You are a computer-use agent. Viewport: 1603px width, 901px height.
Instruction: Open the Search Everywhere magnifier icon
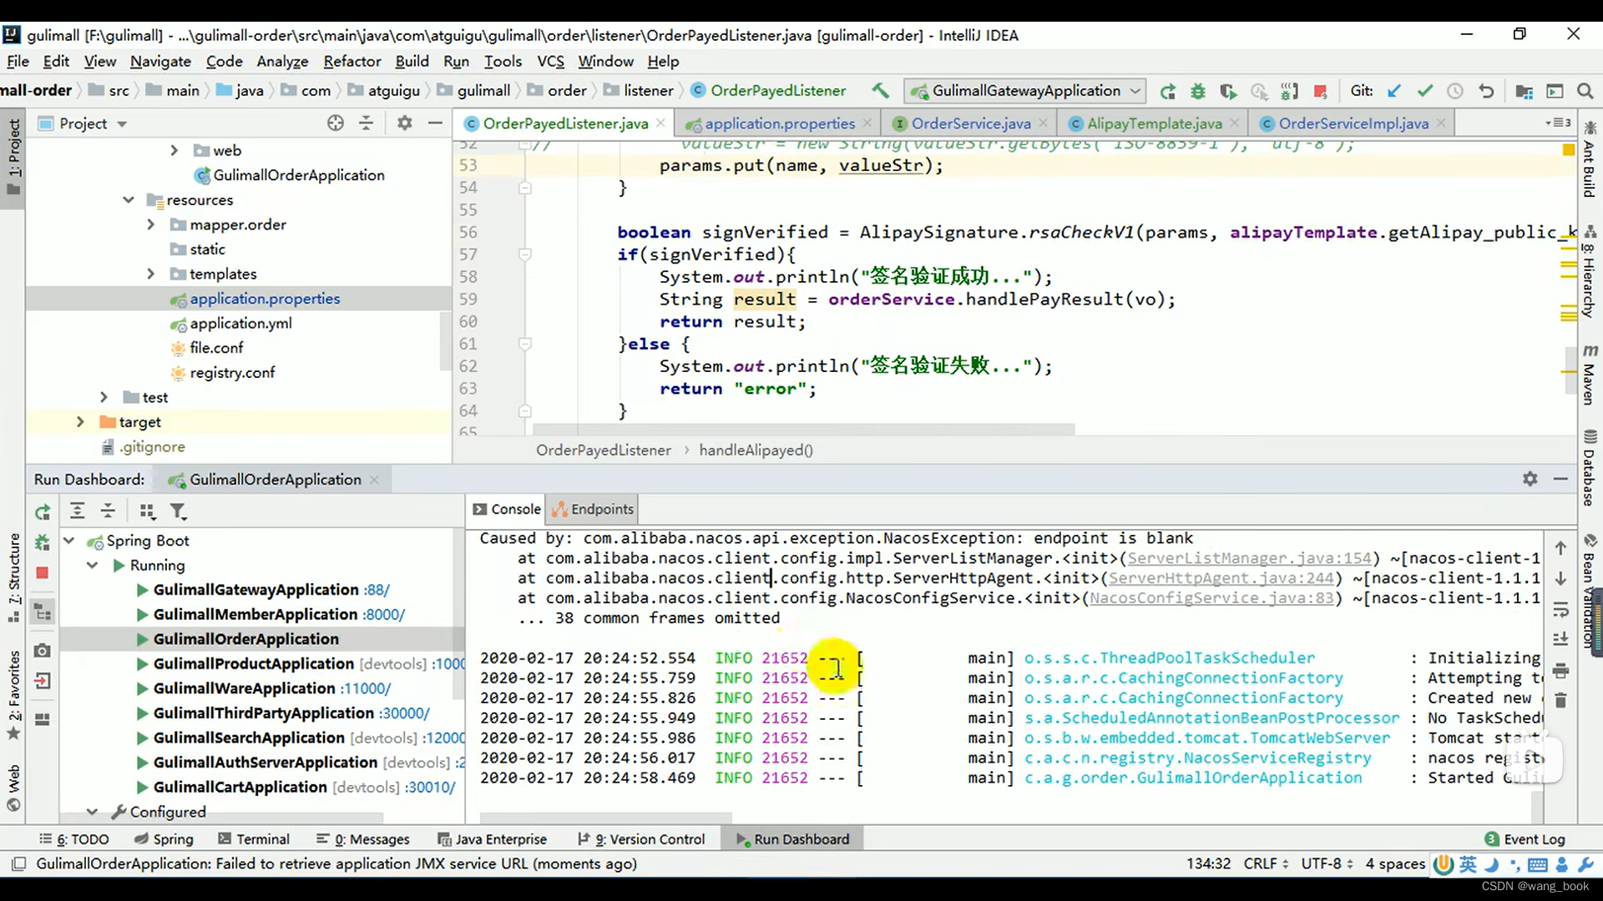[1585, 91]
